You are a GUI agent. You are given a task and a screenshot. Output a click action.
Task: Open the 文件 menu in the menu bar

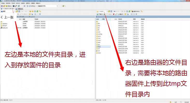point(13,3)
